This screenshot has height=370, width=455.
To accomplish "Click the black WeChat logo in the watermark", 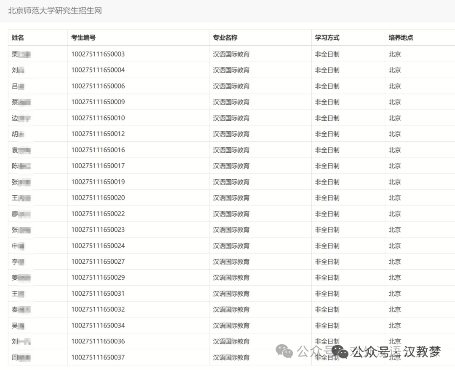I will 340,351.
